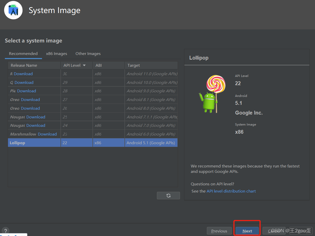Click the refresh system images icon button
Image resolution: width=315 pixels, height=236 pixels.
[x=168, y=196]
